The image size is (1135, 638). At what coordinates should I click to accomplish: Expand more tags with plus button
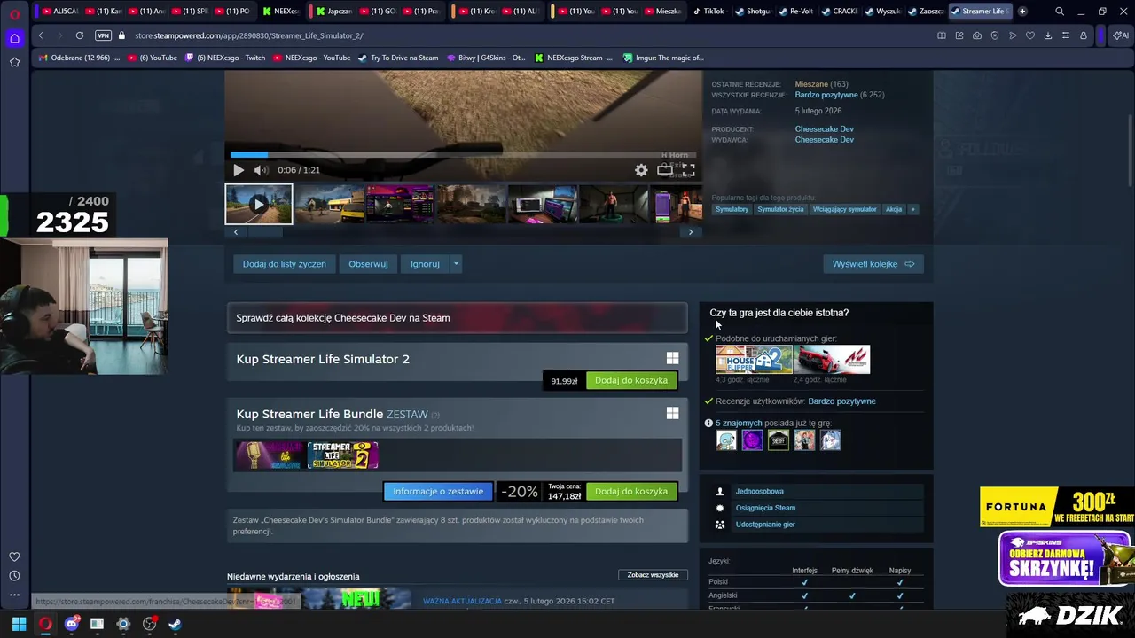(912, 210)
